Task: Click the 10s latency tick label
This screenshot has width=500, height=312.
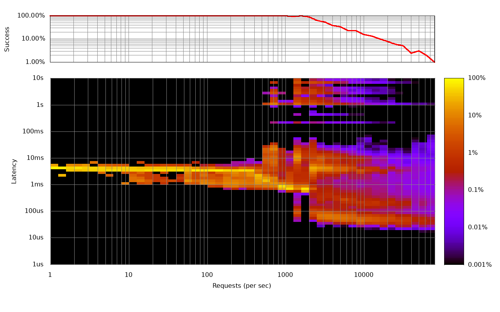Action: [x=38, y=78]
